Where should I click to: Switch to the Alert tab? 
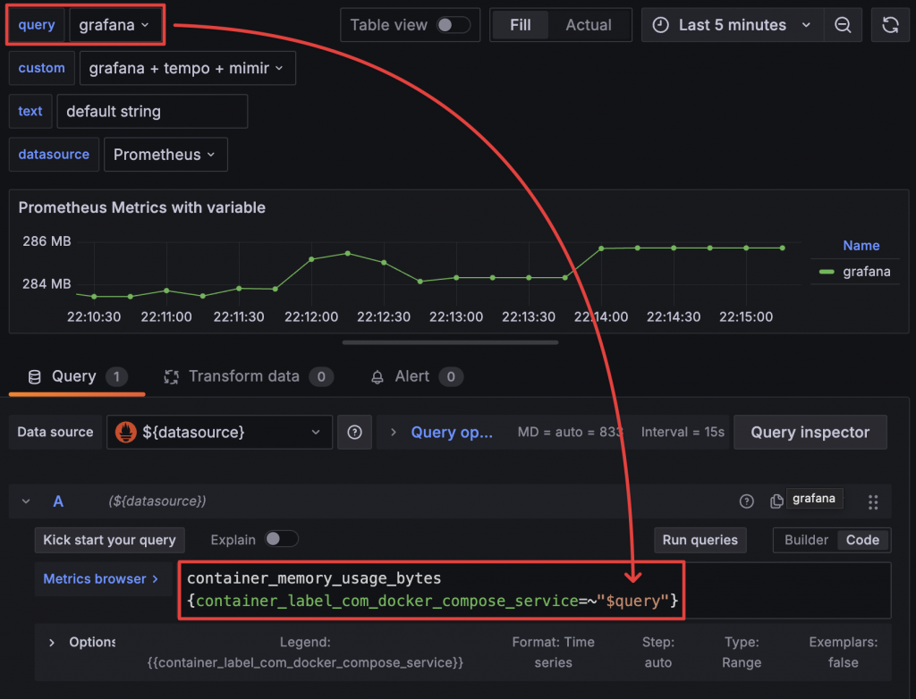pos(417,376)
